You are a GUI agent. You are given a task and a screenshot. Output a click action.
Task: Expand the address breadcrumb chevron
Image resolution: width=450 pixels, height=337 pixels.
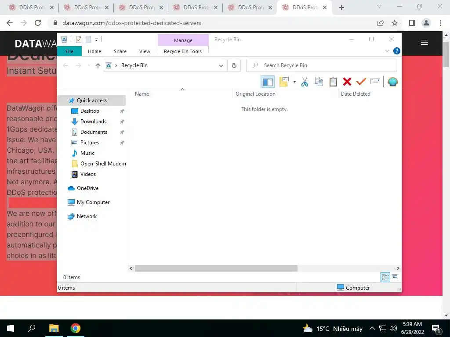point(116,66)
